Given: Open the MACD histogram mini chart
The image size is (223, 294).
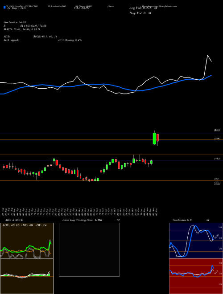Looking at the screenshot, I should tap(27, 276).
